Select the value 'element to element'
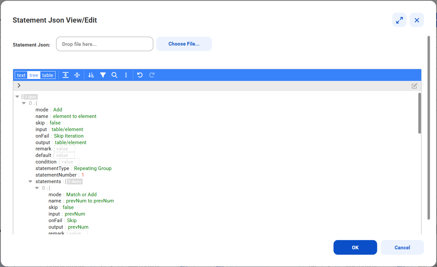 pos(75,116)
